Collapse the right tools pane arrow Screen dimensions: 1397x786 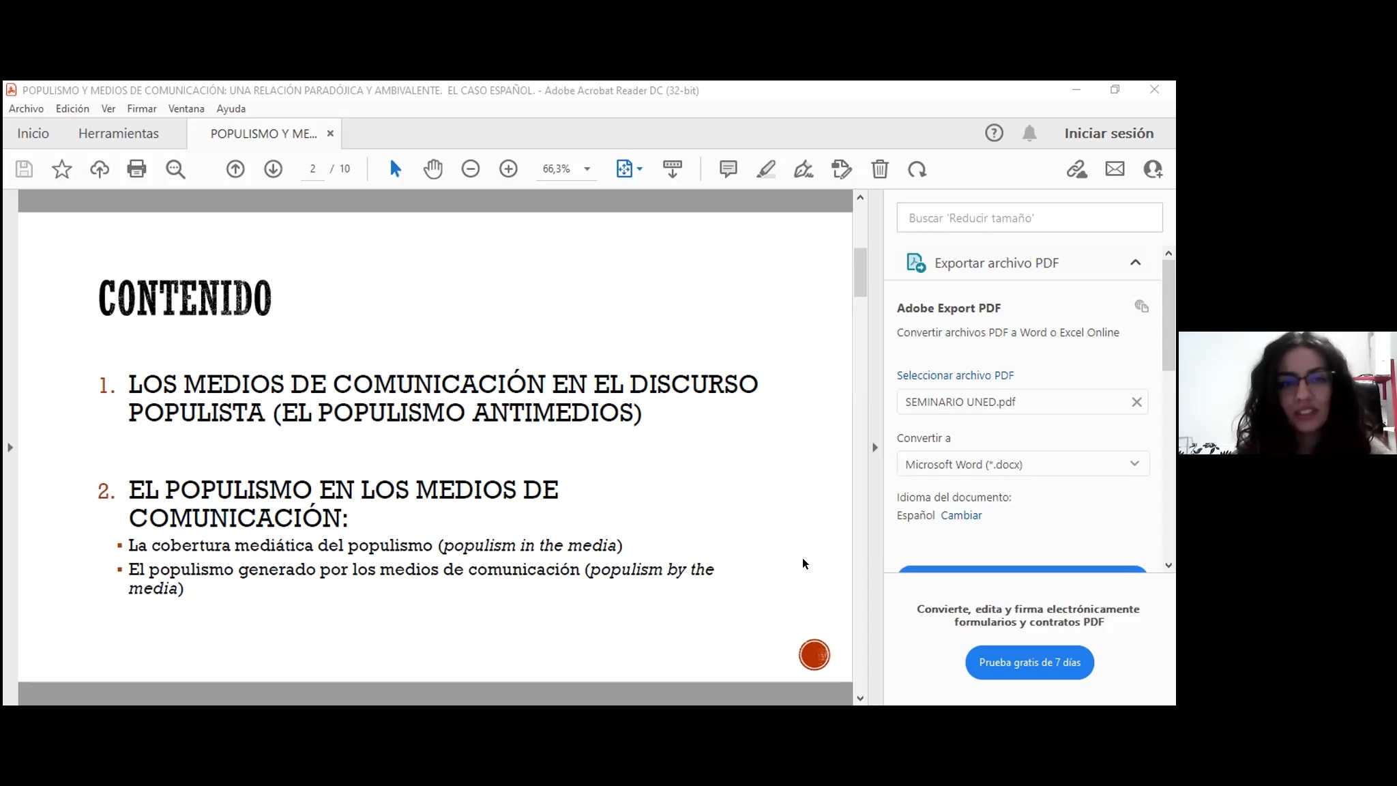(874, 448)
